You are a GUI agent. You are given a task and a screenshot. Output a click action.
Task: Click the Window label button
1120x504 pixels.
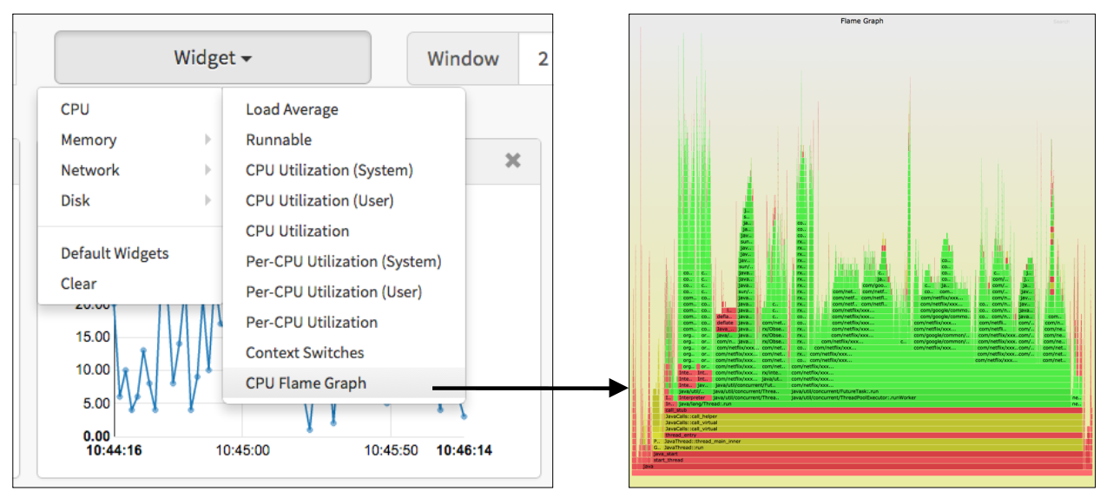tap(463, 59)
